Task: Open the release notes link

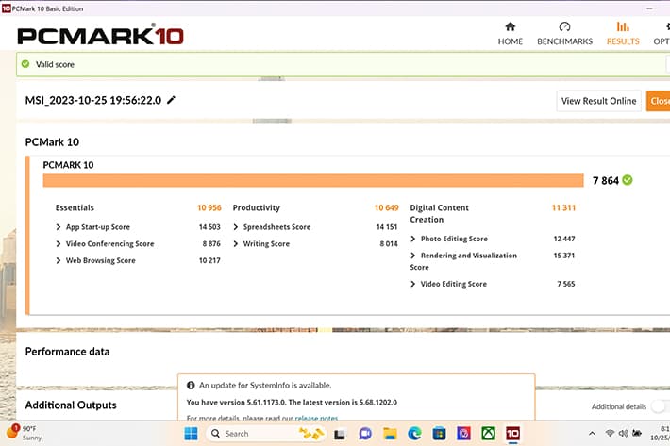Action: (x=316, y=418)
